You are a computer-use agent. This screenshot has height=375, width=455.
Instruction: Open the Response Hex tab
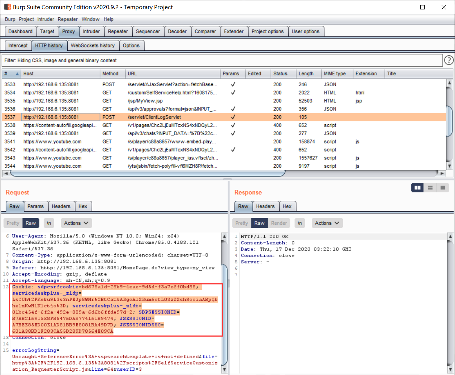[287, 206]
